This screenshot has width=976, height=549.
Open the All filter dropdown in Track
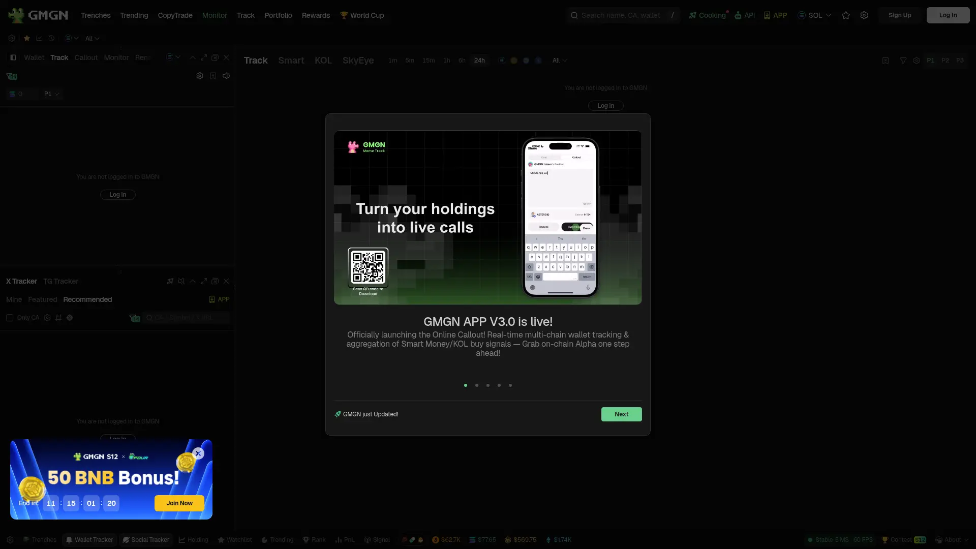(560, 60)
